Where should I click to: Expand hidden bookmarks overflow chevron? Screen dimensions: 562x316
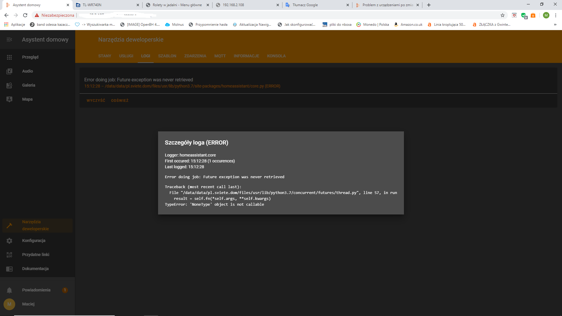(x=555, y=25)
